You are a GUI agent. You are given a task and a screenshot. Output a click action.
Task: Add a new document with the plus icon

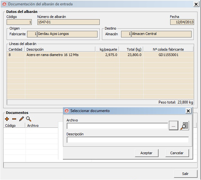click(x=7, y=119)
